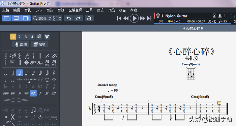Click the playback progress bar

coord(193,24)
